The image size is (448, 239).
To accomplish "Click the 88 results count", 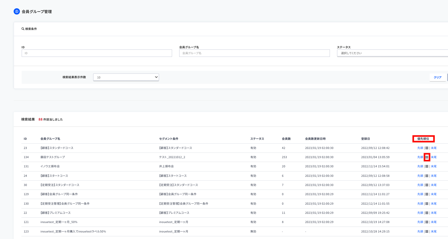I will pos(40,120).
